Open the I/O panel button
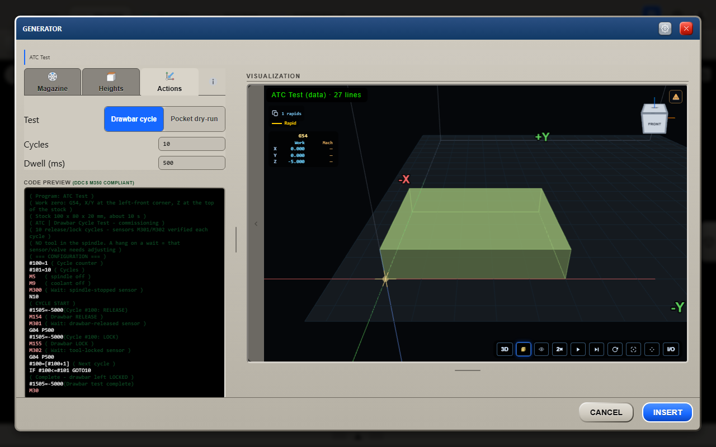This screenshot has height=447, width=716. click(x=670, y=349)
